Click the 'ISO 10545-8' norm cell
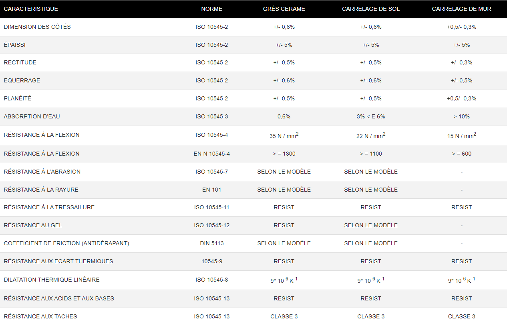 click(211, 280)
